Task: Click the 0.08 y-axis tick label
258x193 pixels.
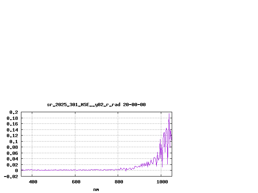Action: tap(12, 147)
